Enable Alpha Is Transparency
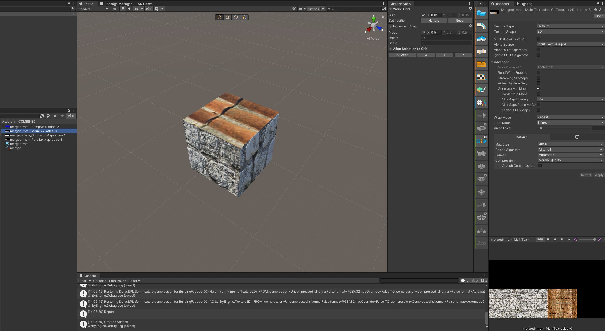 point(538,50)
